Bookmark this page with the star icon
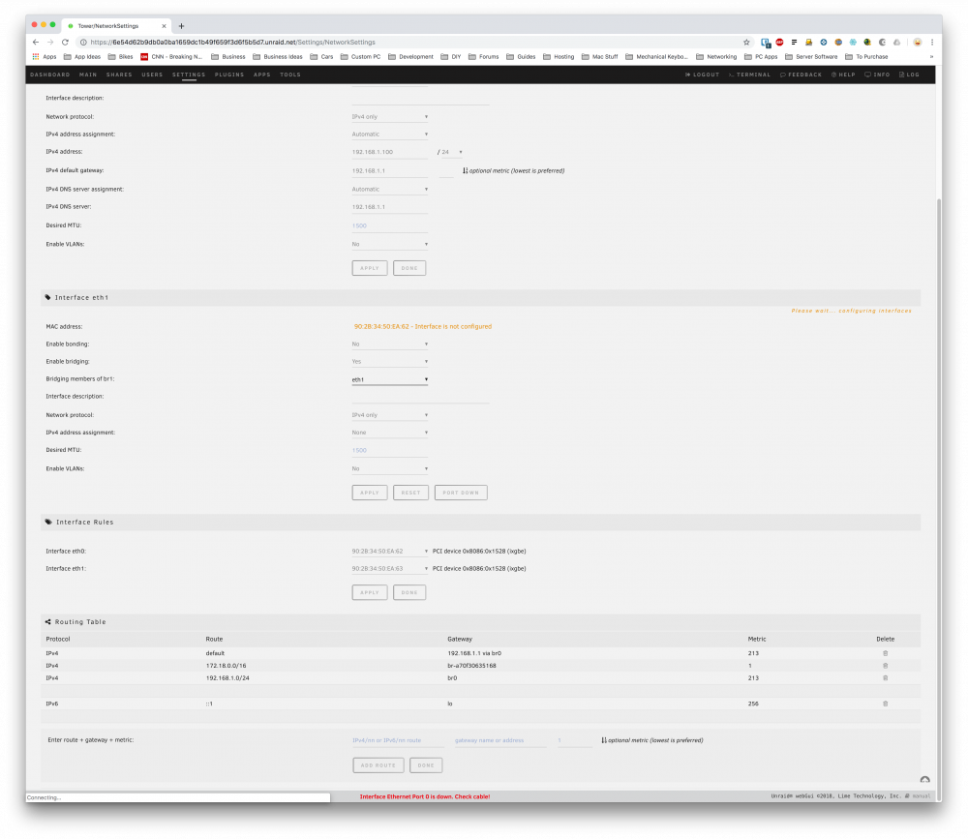 point(746,42)
